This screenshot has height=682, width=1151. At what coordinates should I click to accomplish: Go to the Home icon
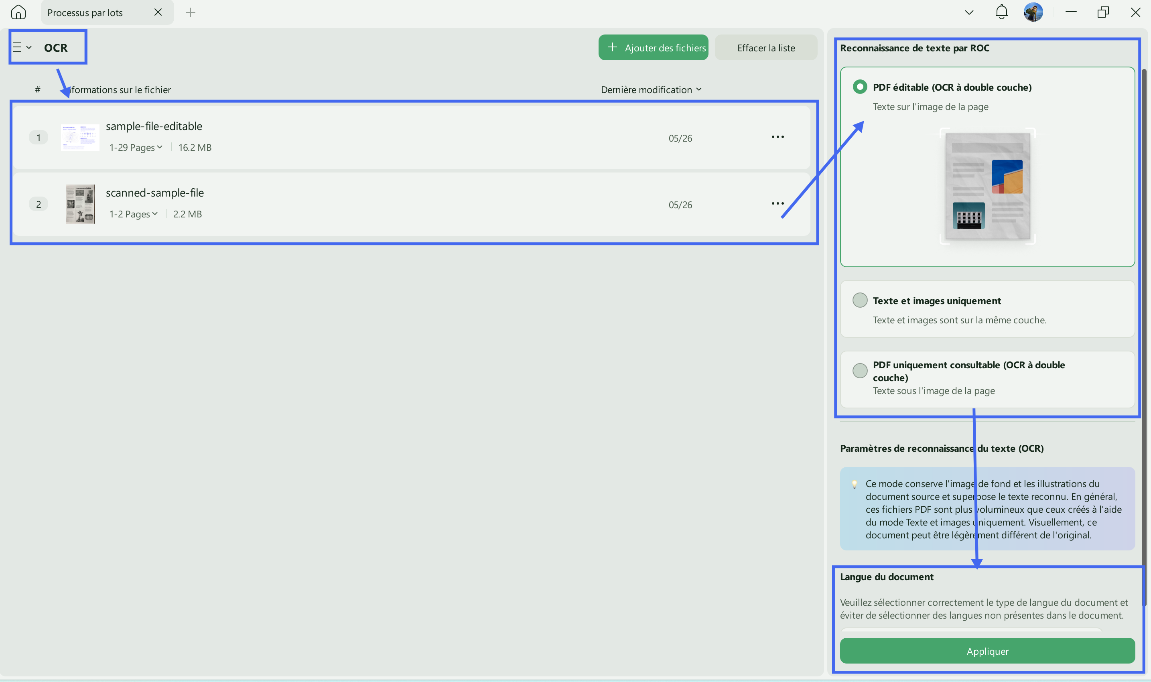coord(18,12)
